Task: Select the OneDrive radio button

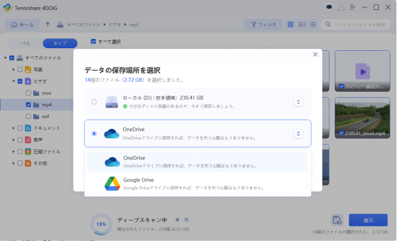Action: (x=94, y=133)
